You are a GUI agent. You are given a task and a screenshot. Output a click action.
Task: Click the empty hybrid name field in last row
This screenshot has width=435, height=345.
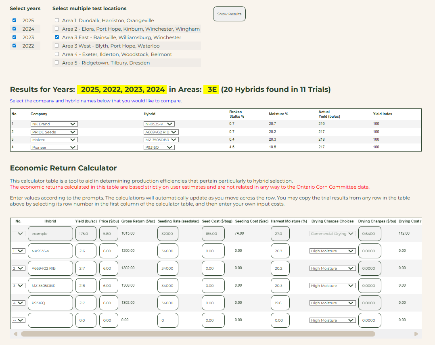(50, 320)
